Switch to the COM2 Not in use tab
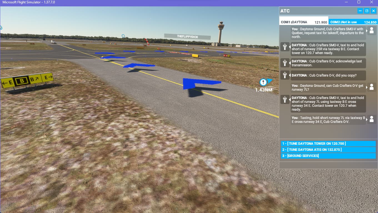This screenshot has width=378, height=213. pos(353,22)
